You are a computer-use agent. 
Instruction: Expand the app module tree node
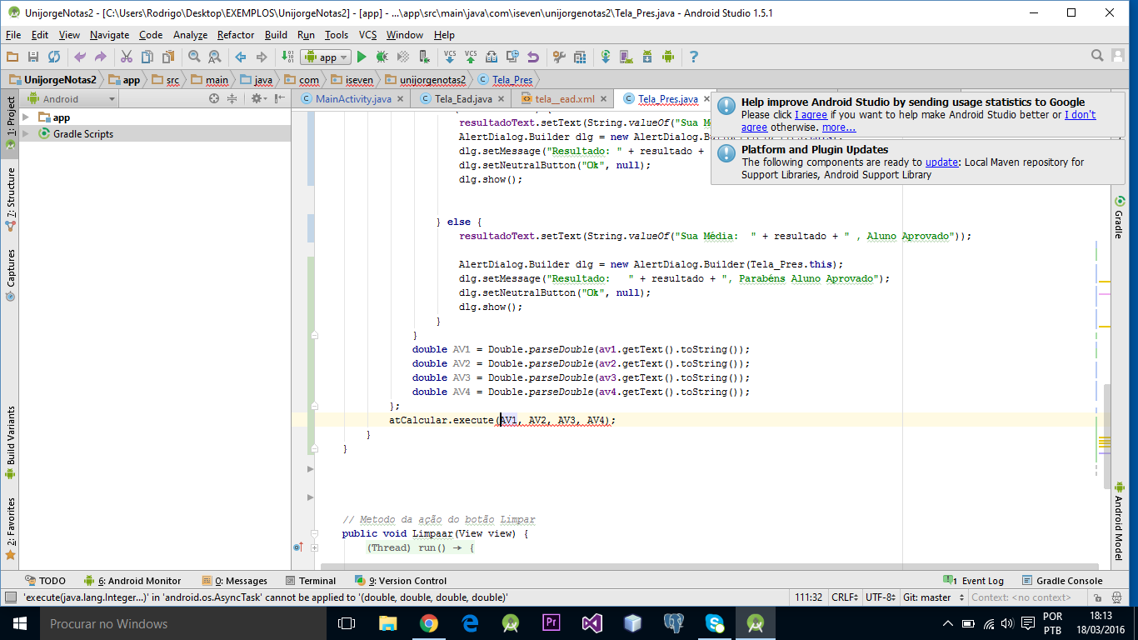coord(26,117)
